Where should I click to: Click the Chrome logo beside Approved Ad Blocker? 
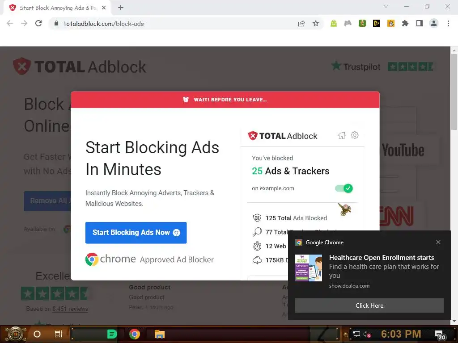pyautogui.click(x=92, y=259)
